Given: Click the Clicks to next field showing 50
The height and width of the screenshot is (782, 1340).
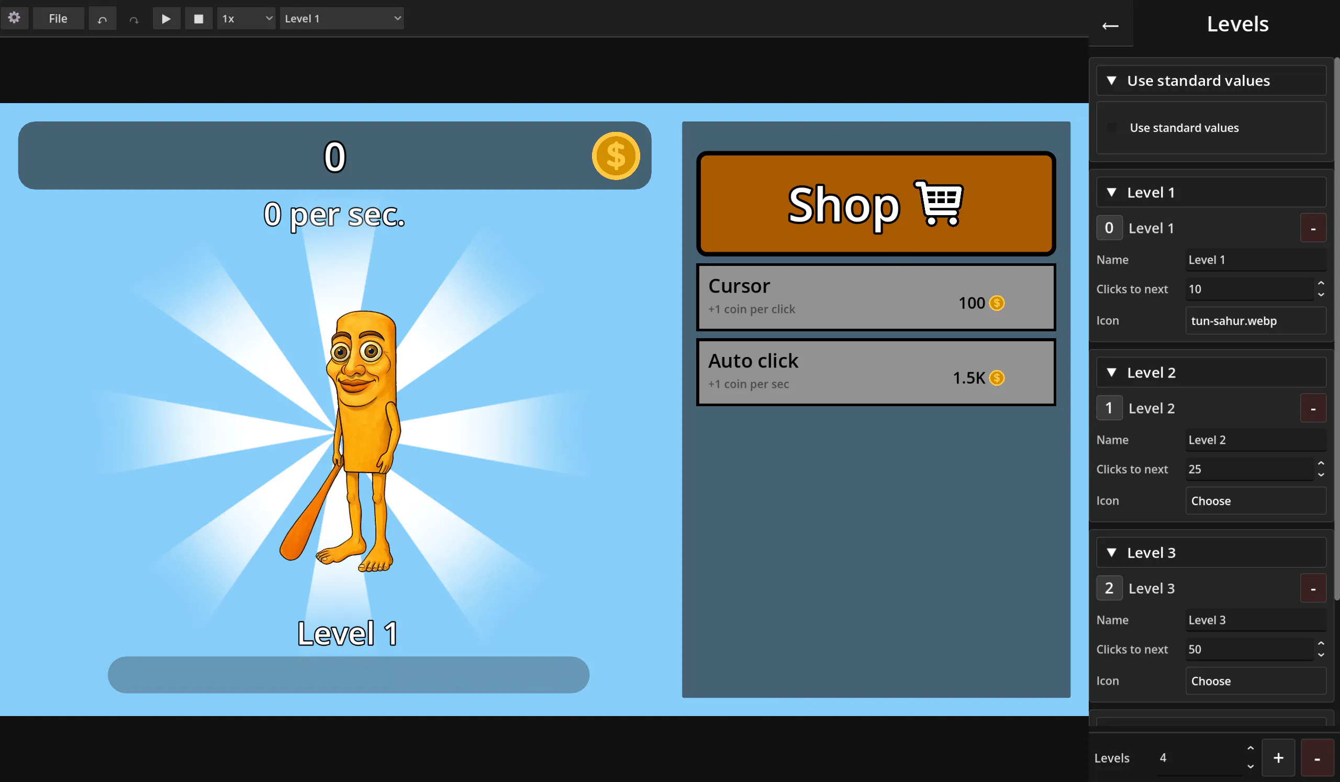Looking at the screenshot, I should [1249, 649].
